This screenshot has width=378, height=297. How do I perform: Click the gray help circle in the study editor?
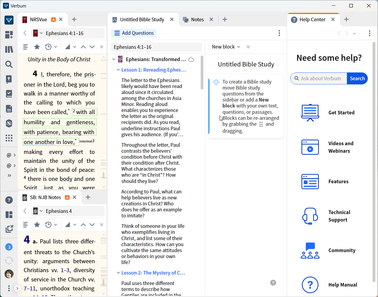point(273,283)
